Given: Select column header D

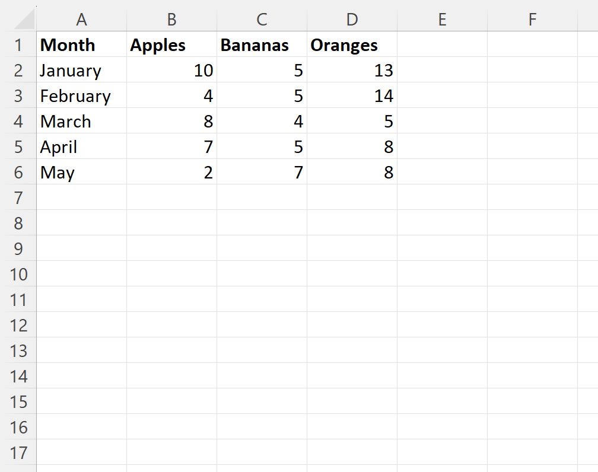Looking at the screenshot, I should [352, 20].
